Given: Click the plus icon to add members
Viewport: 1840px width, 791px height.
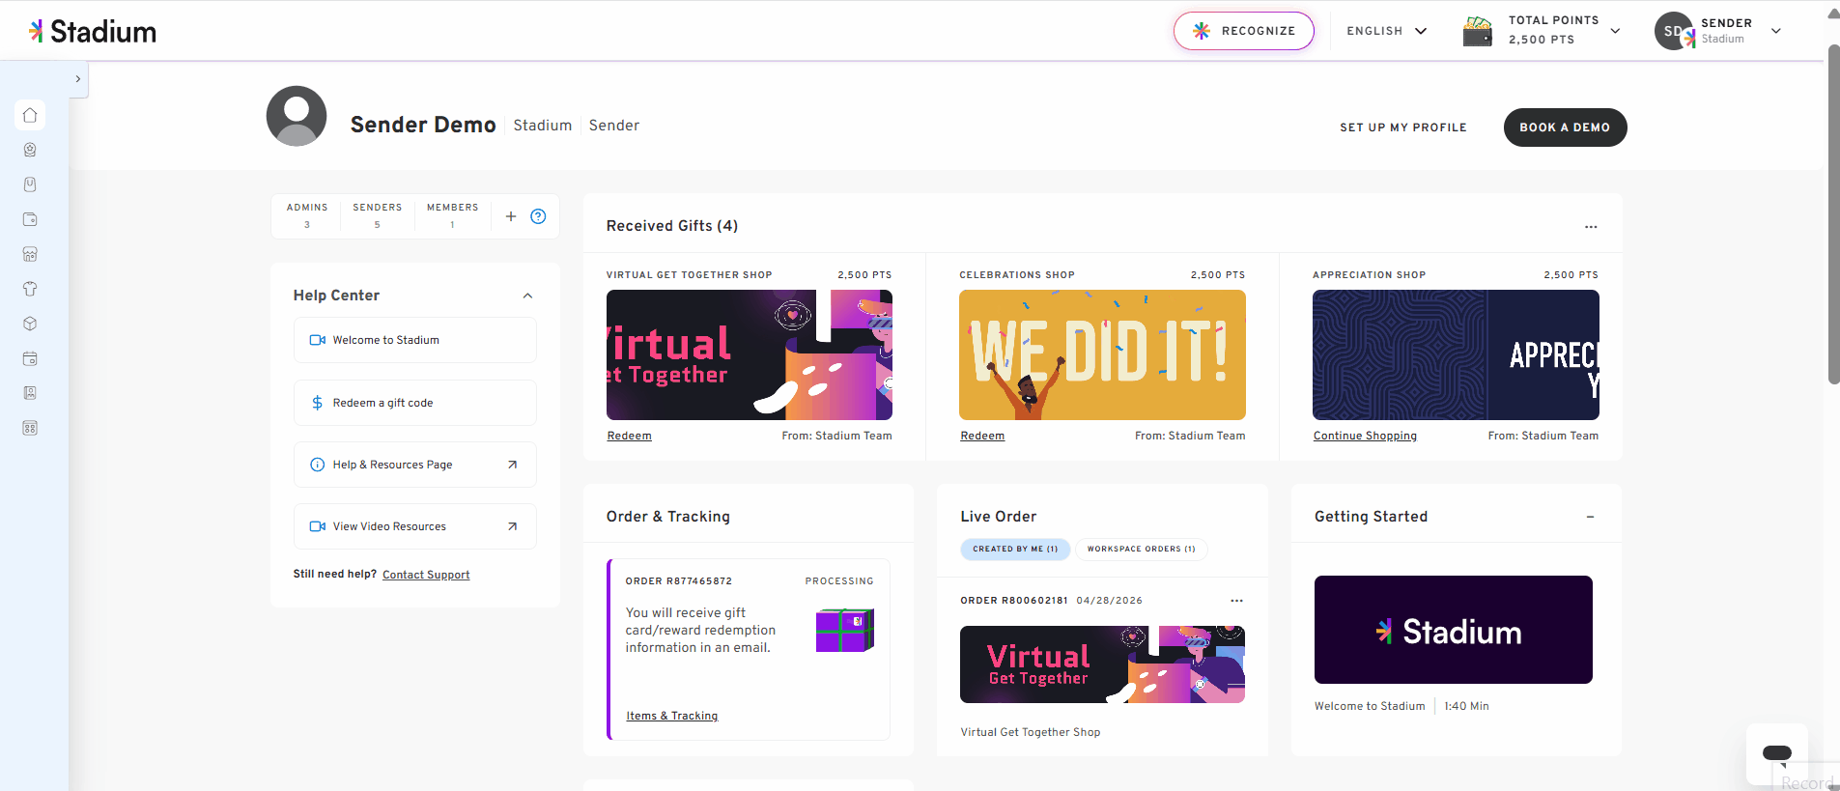Looking at the screenshot, I should click(x=511, y=216).
